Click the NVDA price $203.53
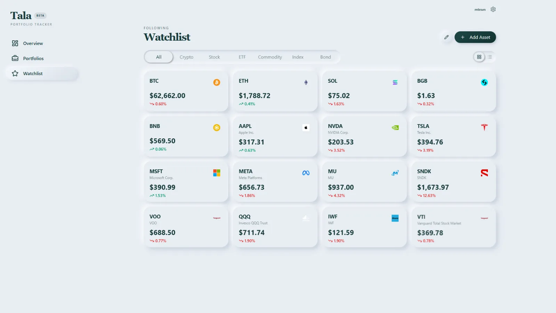 (x=341, y=142)
